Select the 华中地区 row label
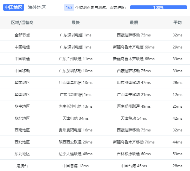 (22, 106)
